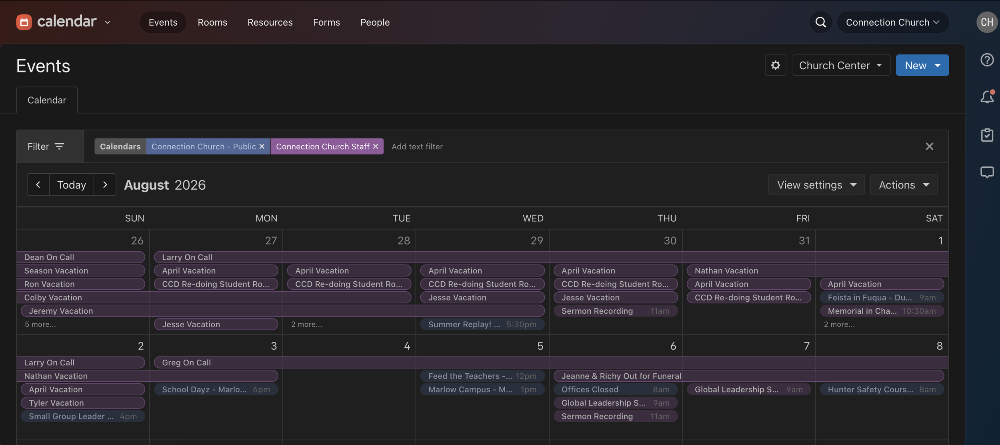Open the search magnifier icon

click(820, 22)
